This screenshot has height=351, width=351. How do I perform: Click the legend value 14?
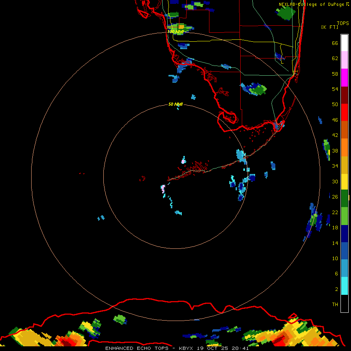tap(335, 243)
